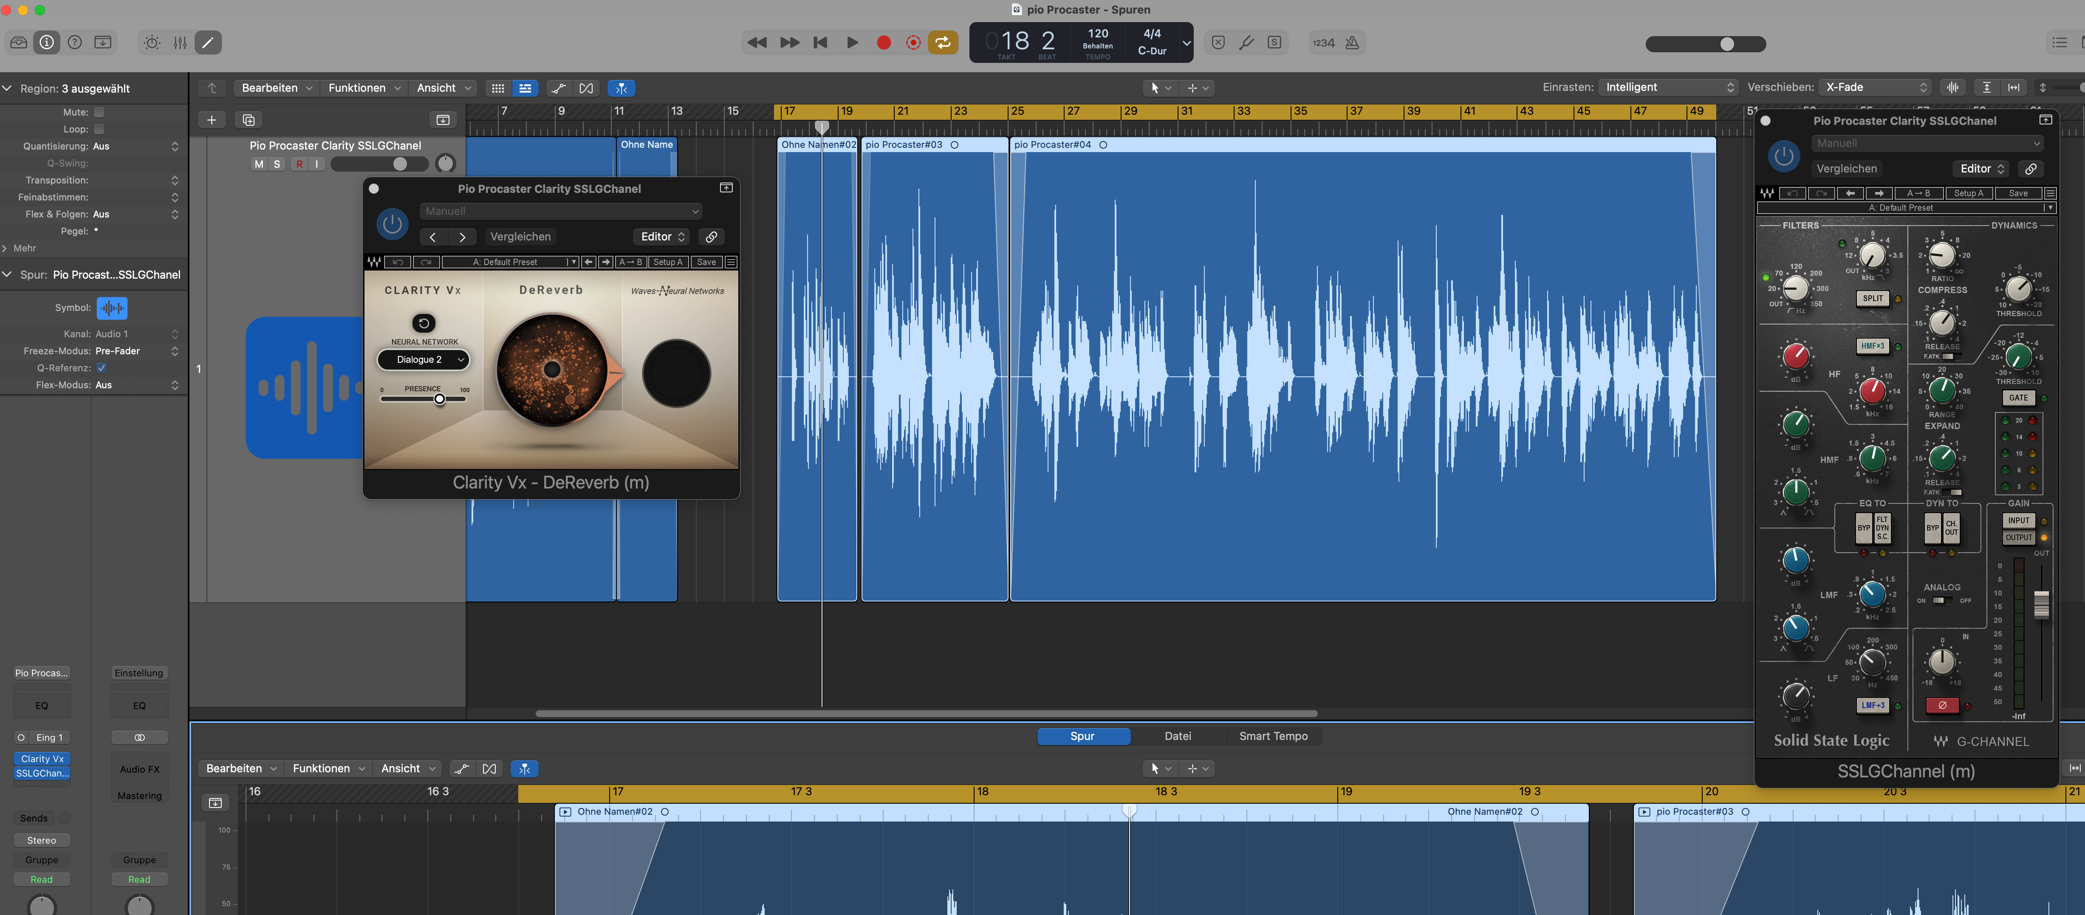This screenshot has width=2085, height=915.
Task: Go to beginning with the skip-back button
Action: [820, 42]
